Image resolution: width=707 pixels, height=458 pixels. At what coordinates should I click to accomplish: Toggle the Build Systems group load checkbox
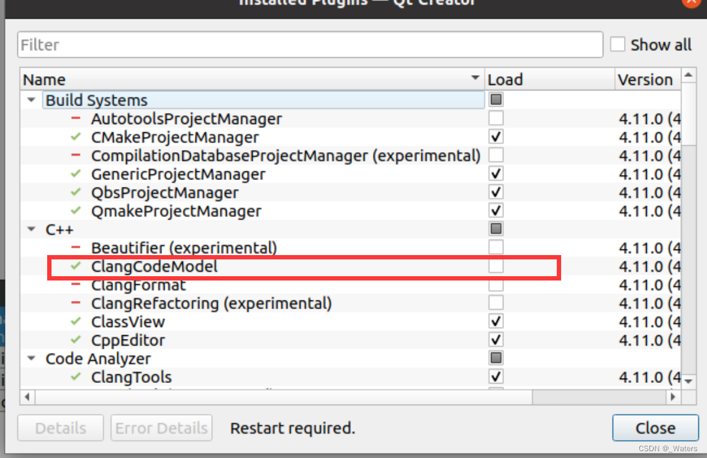tap(496, 99)
